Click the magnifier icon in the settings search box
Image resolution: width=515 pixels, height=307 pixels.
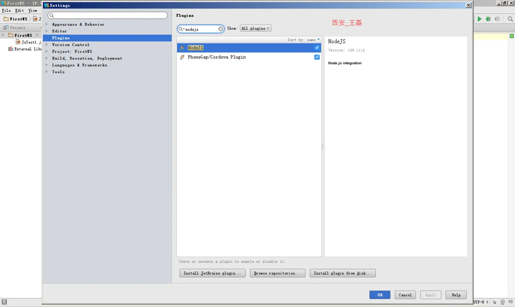click(52, 15)
